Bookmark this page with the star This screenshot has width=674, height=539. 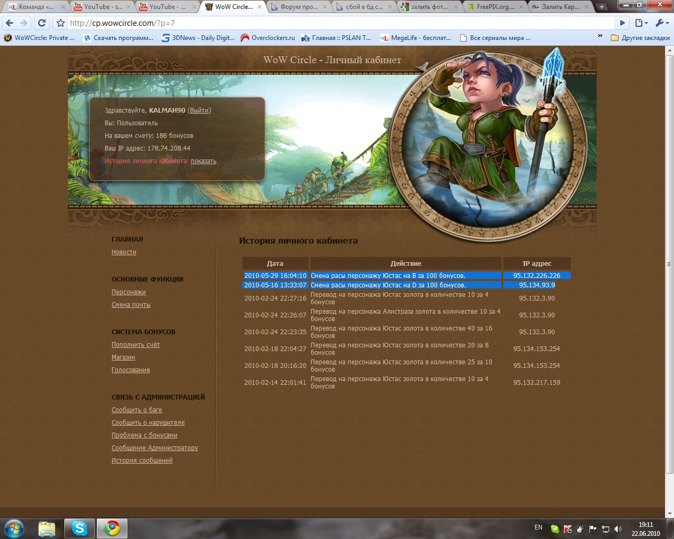[61, 23]
